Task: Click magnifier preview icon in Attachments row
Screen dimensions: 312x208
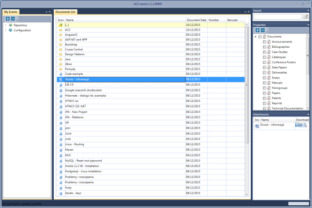Action: click(x=305, y=125)
